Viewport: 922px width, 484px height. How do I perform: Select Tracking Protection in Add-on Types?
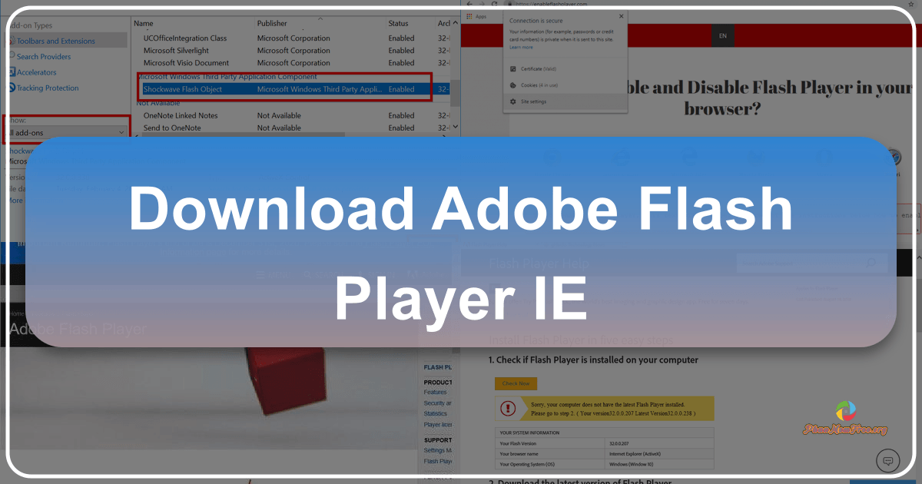point(48,88)
